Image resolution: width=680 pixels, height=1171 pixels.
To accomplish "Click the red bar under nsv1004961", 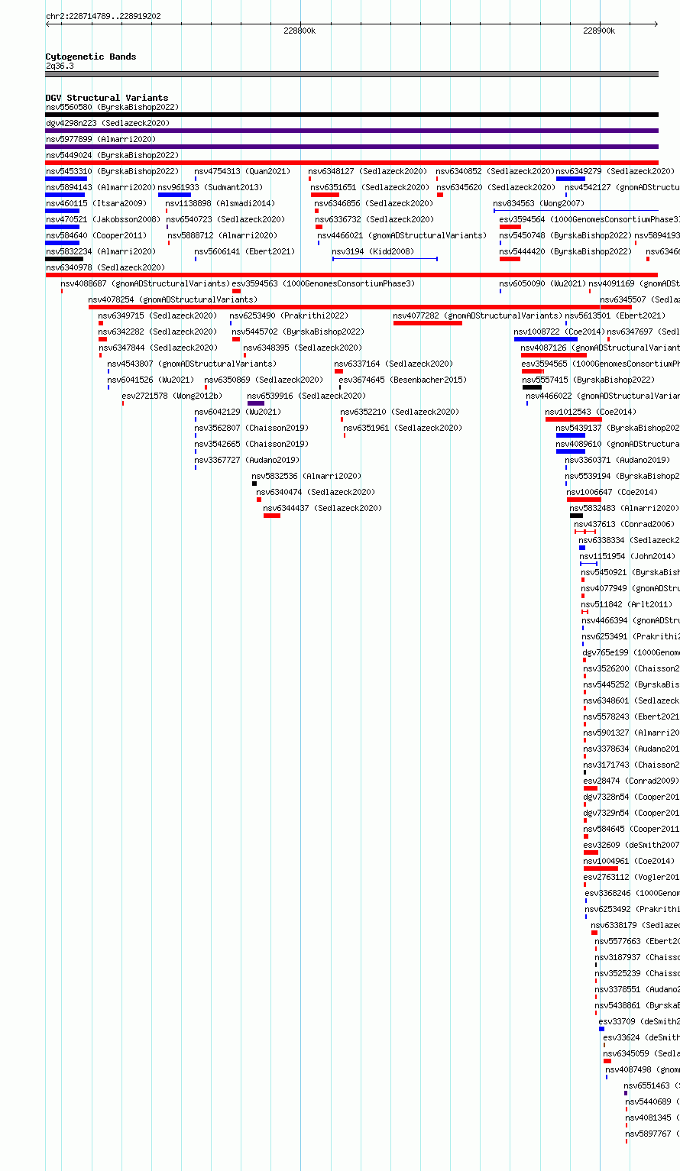I will click(x=601, y=869).
